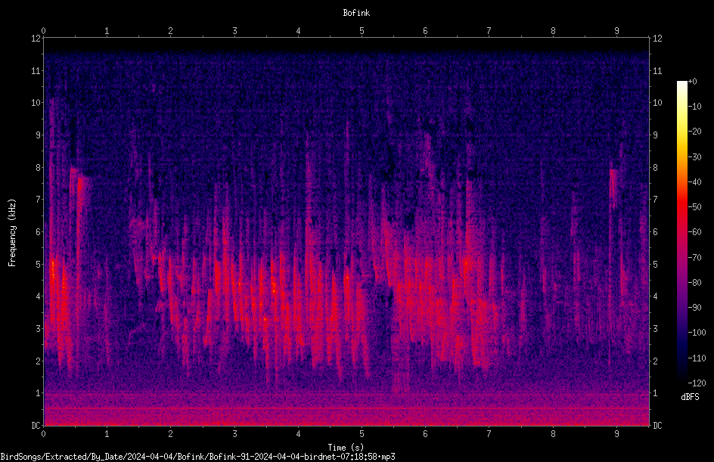
Task: Click the -90 mark on dBFS scale
Action: click(695, 307)
